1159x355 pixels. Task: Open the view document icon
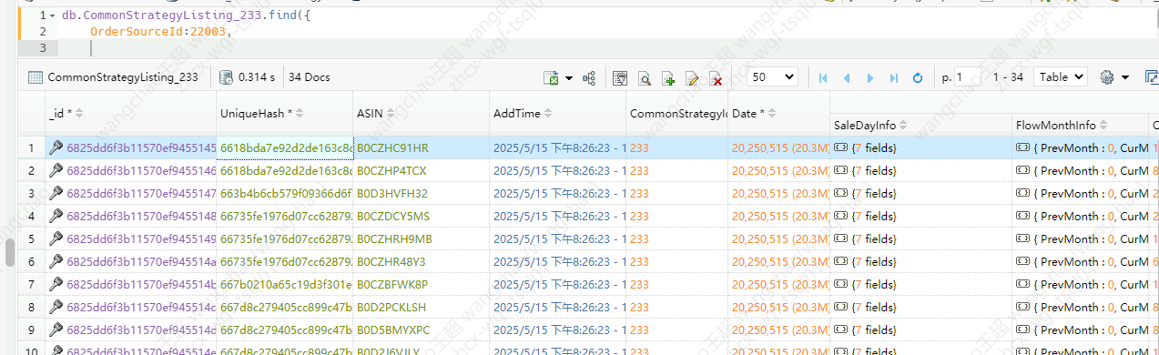(x=620, y=78)
